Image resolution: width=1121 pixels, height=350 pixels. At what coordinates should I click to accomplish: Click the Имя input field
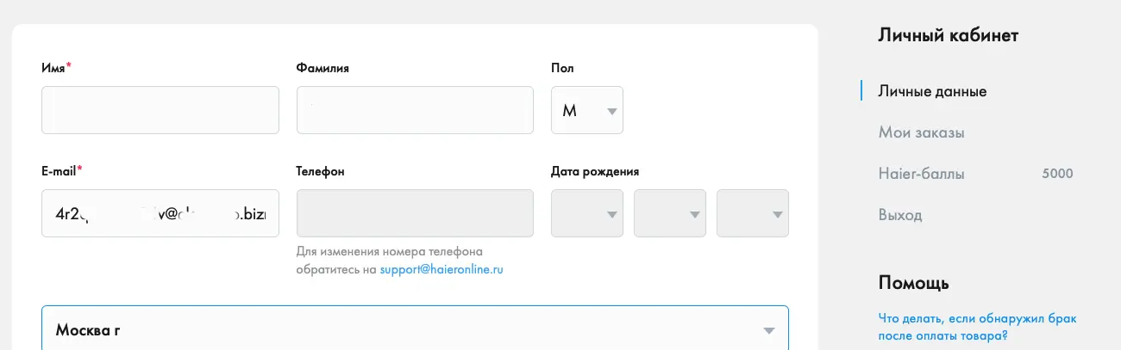pos(160,110)
